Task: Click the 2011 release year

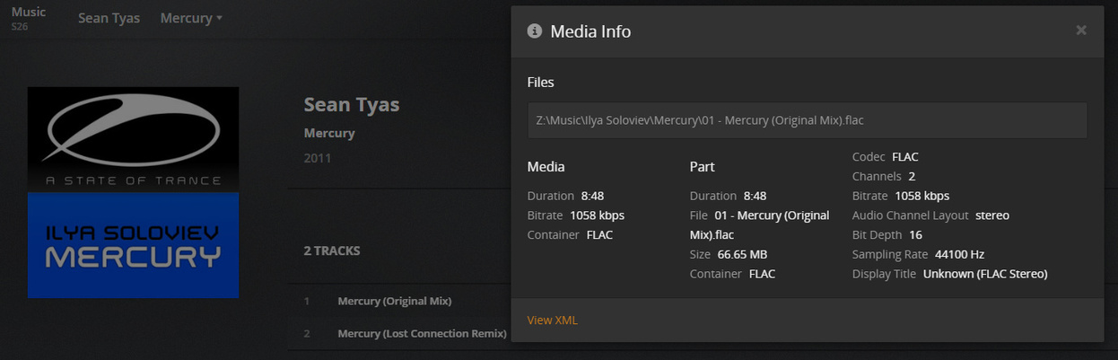Action: (318, 158)
